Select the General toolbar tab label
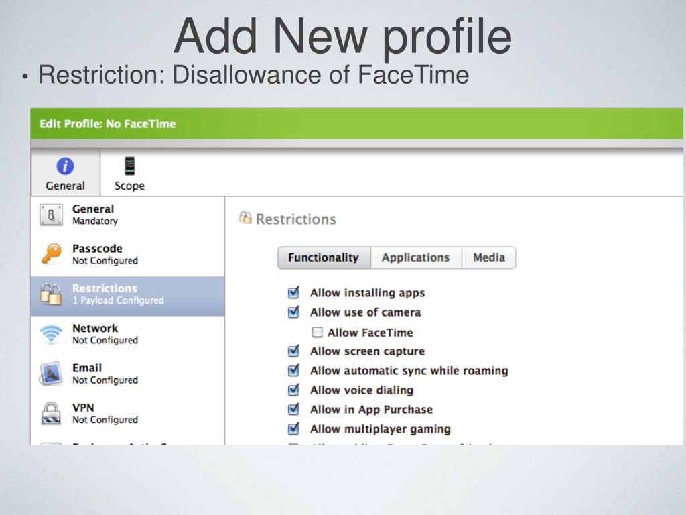Viewport: 686px width, 515px height. [x=65, y=186]
